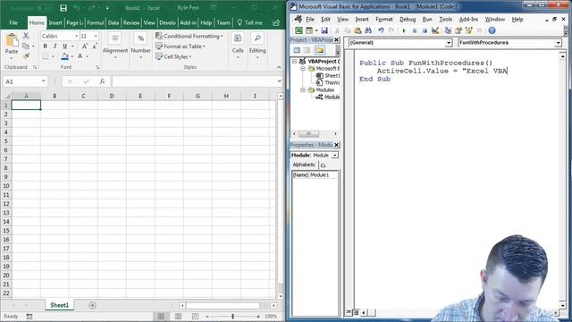572x322 pixels.
Task: Click Toggle Folders icon in Project panel
Action: 320,50
